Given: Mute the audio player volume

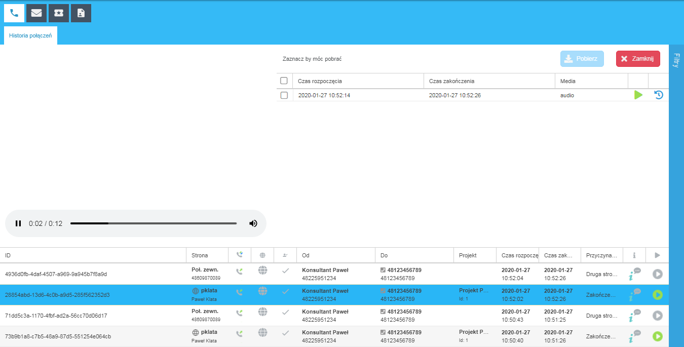Looking at the screenshot, I should coord(253,223).
